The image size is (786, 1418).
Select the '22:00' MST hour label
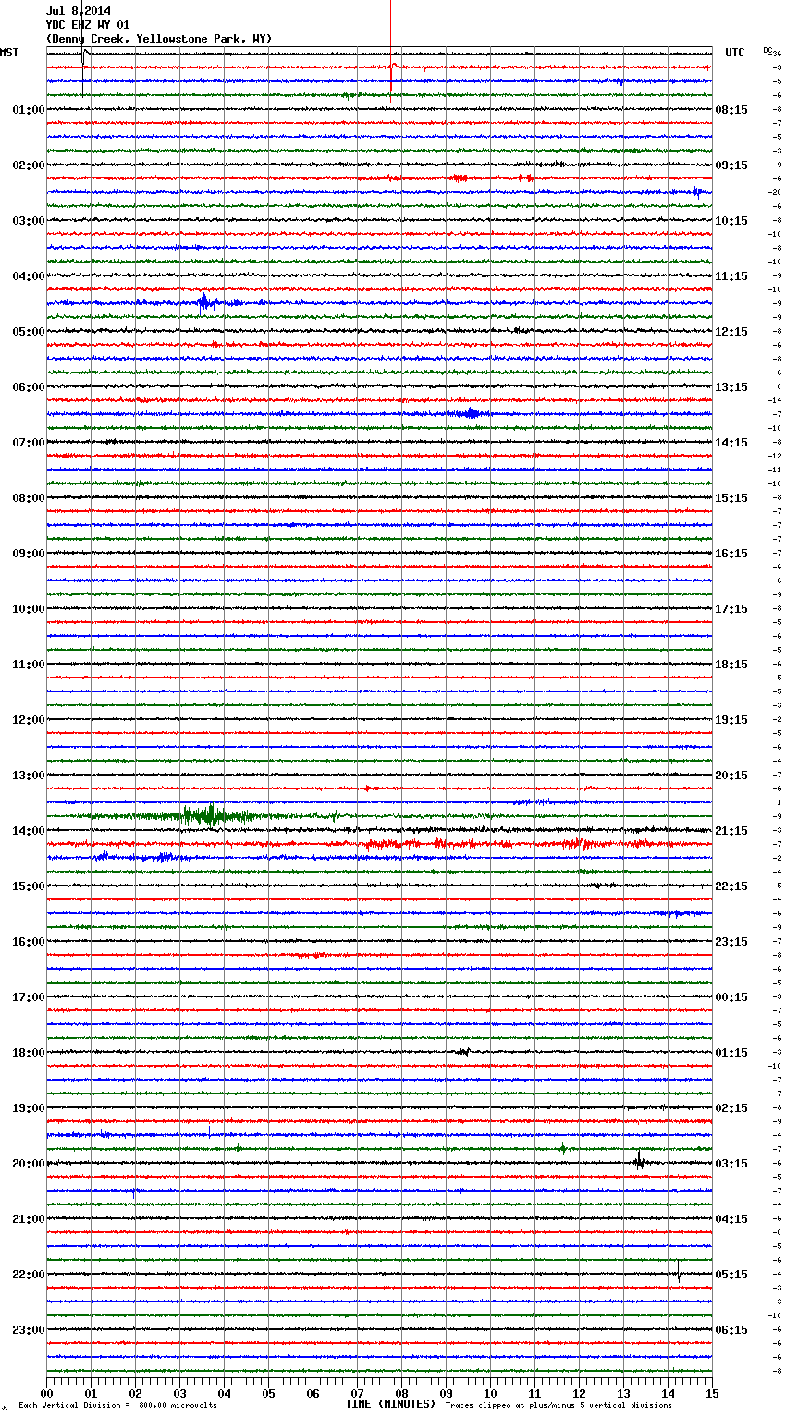tap(29, 1275)
